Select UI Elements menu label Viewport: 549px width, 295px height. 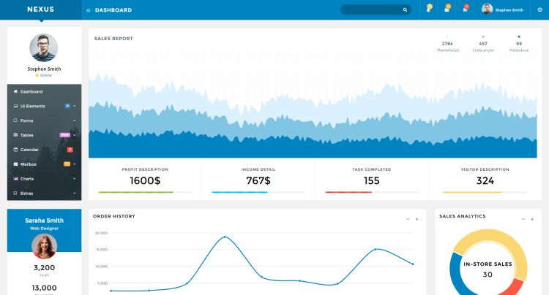32,106
